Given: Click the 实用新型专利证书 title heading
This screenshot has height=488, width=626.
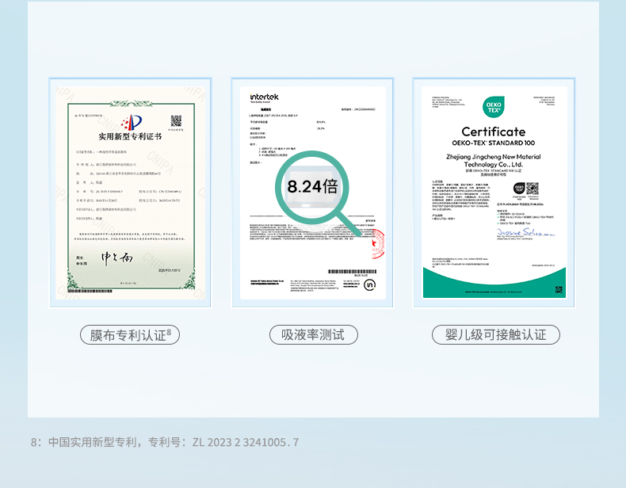Looking at the screenshot, I should (x=131, y=136).
